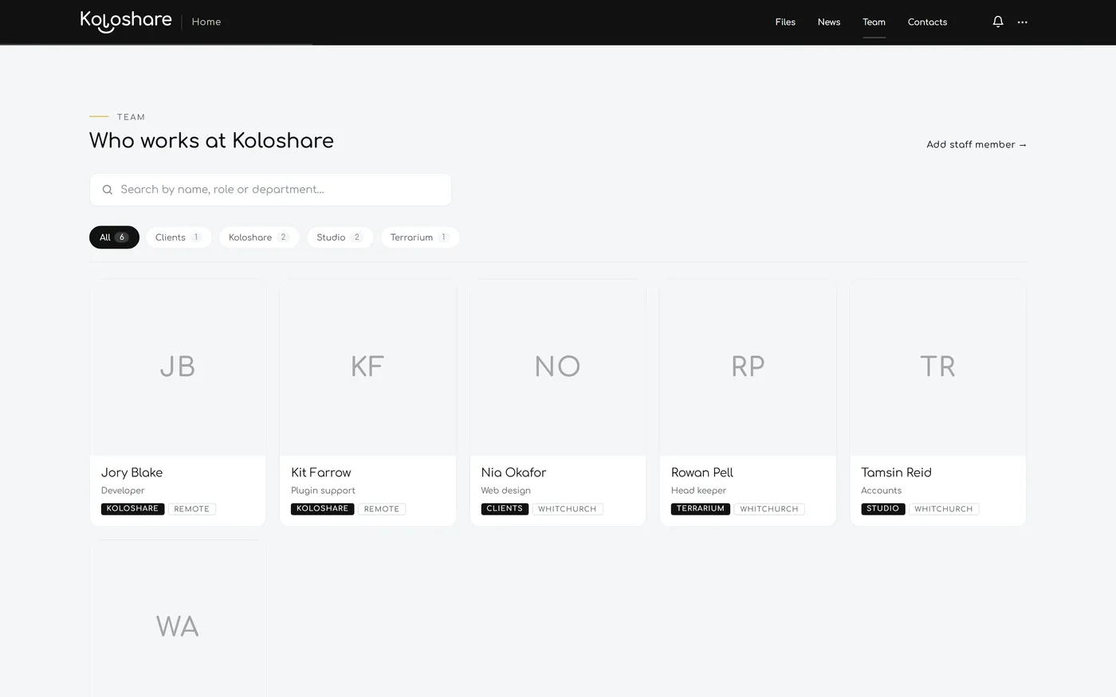The image size is (1116, 697).
Task: Select the Team menu item
Action: click(874, 22)
